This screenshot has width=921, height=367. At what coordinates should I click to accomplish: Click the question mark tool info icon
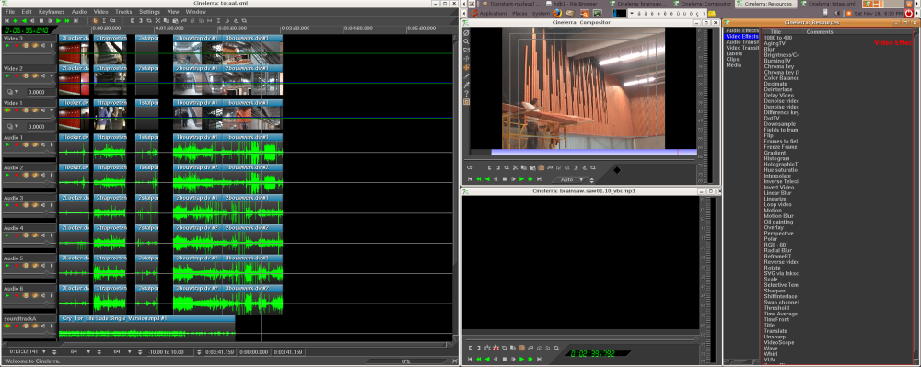point(466,93)
